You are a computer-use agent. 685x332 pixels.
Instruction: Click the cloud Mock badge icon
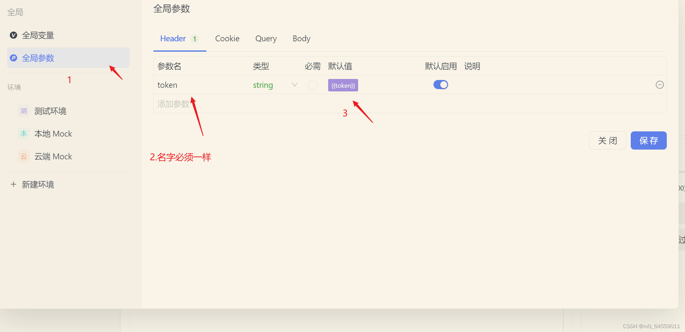point(24,156)
